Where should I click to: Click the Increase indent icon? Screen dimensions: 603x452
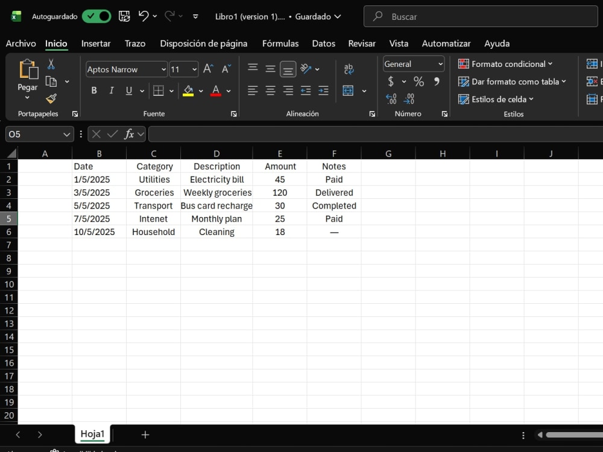pos(323,91)
